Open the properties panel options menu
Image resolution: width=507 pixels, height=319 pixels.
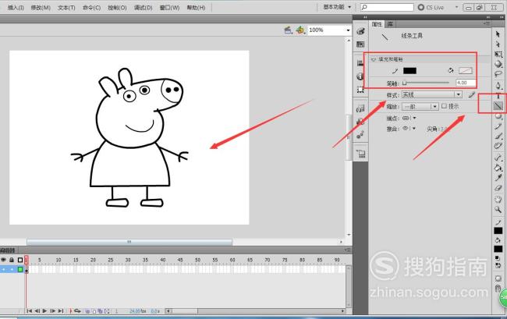click(x=486, y=23)
